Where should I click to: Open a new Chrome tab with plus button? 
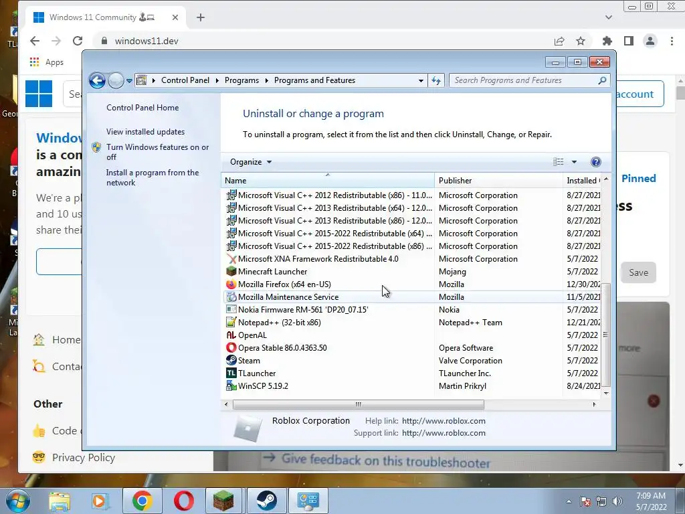pos(201,17)
